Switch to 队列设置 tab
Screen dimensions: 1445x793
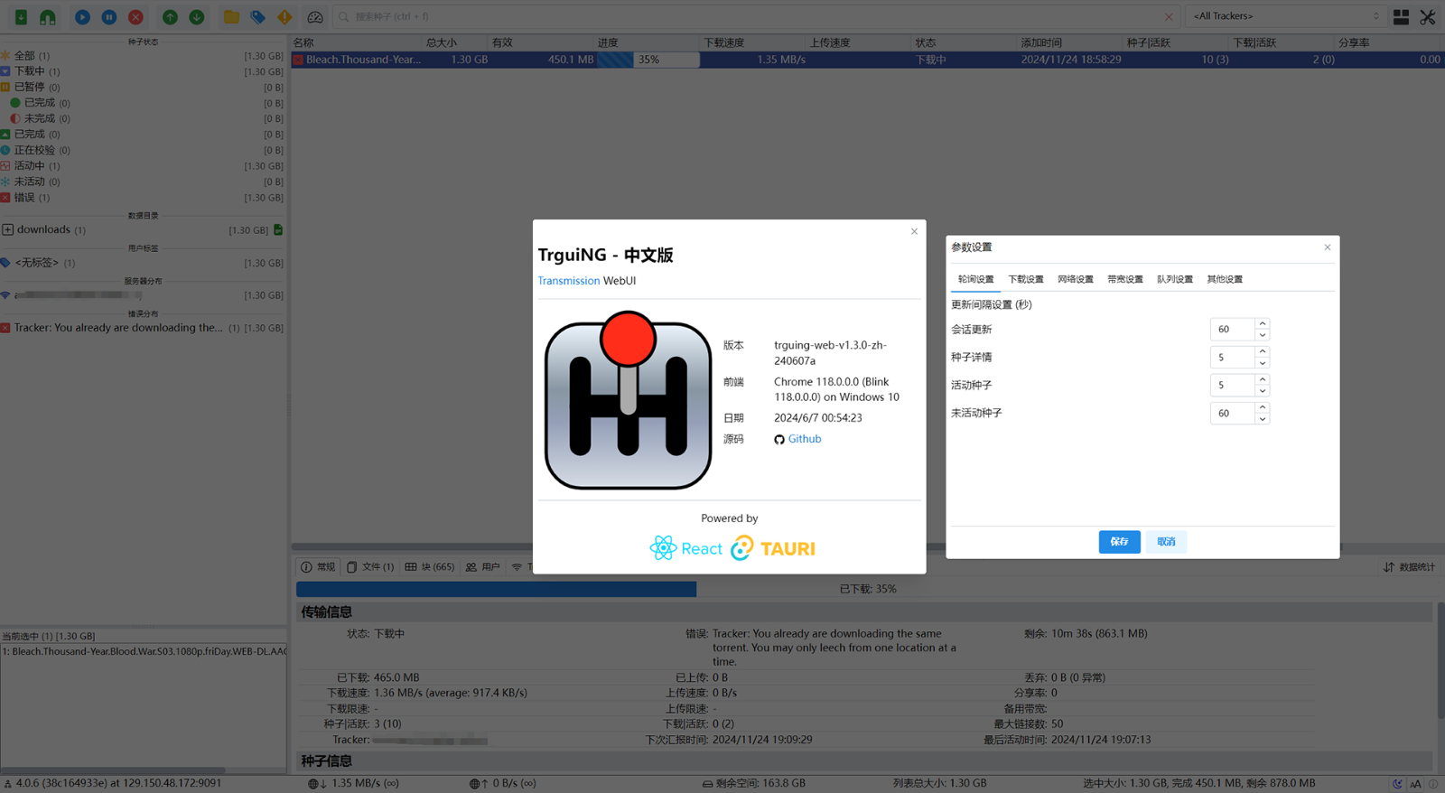tap(1175, 279)
